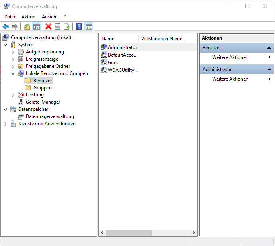Click the Gruppen folder icon
Screen dimensions: 275x246
pyautogui.click(x=28, y=87)
